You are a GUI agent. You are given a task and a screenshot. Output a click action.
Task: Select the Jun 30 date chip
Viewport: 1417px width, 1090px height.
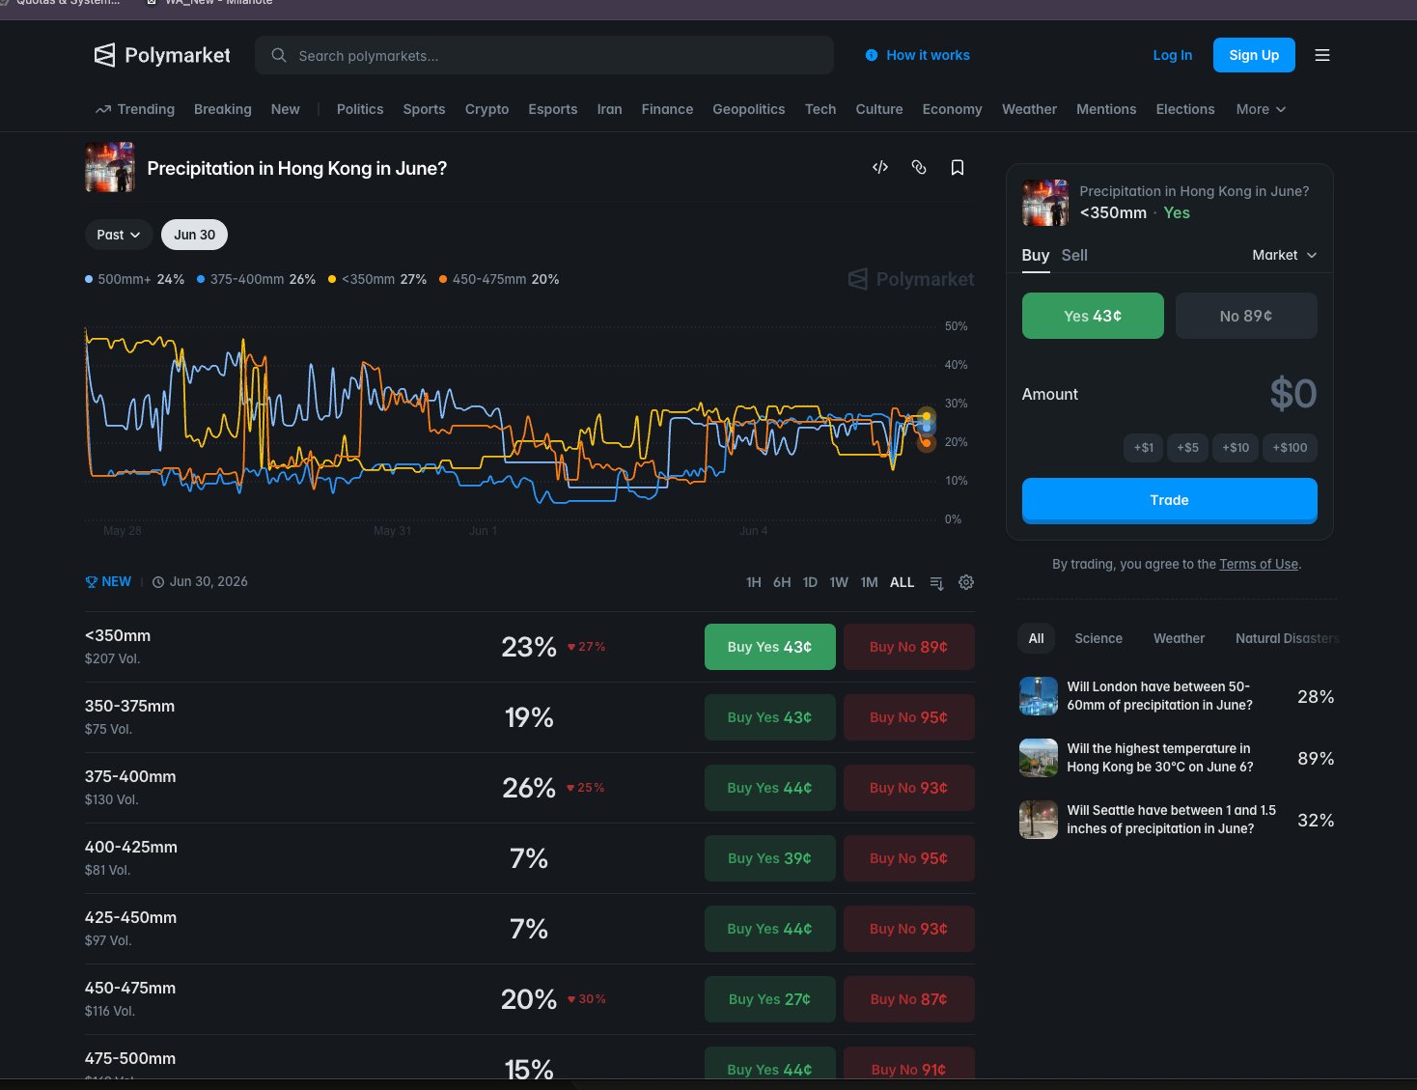pyautogui.click(x=195, y=235)
